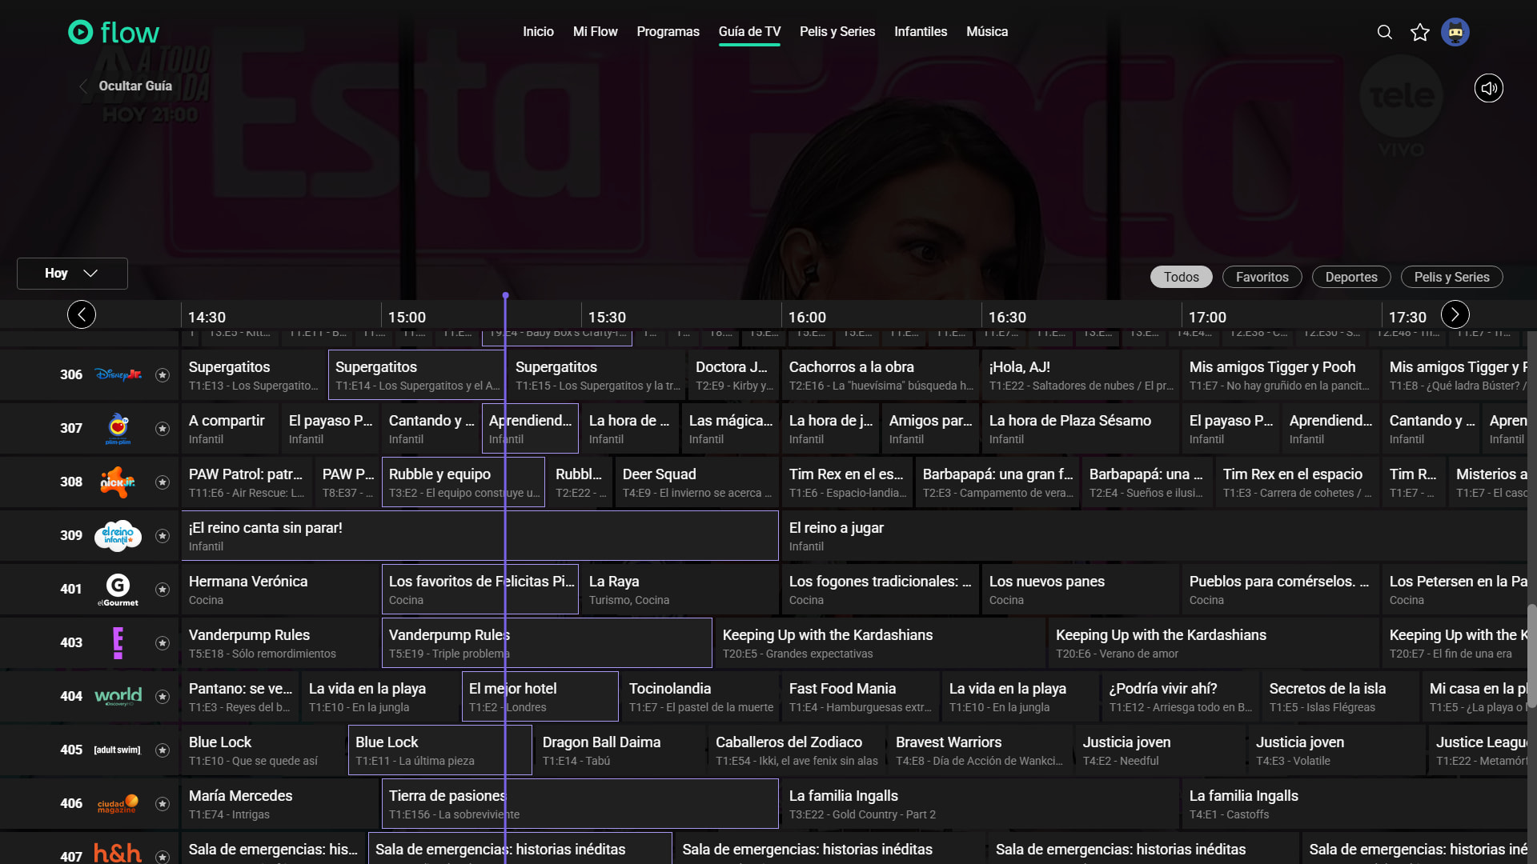
Task: Select Ciudad Magazine channel logo 406
Action: (x=118, y=804)
